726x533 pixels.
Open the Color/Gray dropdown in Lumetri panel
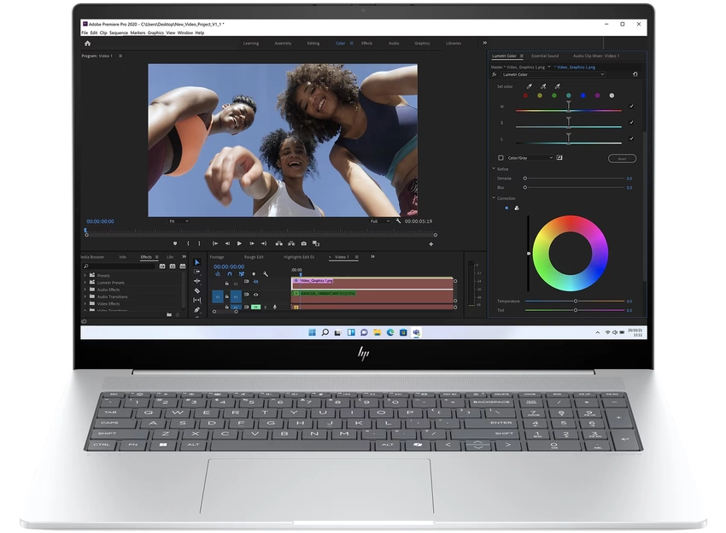529,157
